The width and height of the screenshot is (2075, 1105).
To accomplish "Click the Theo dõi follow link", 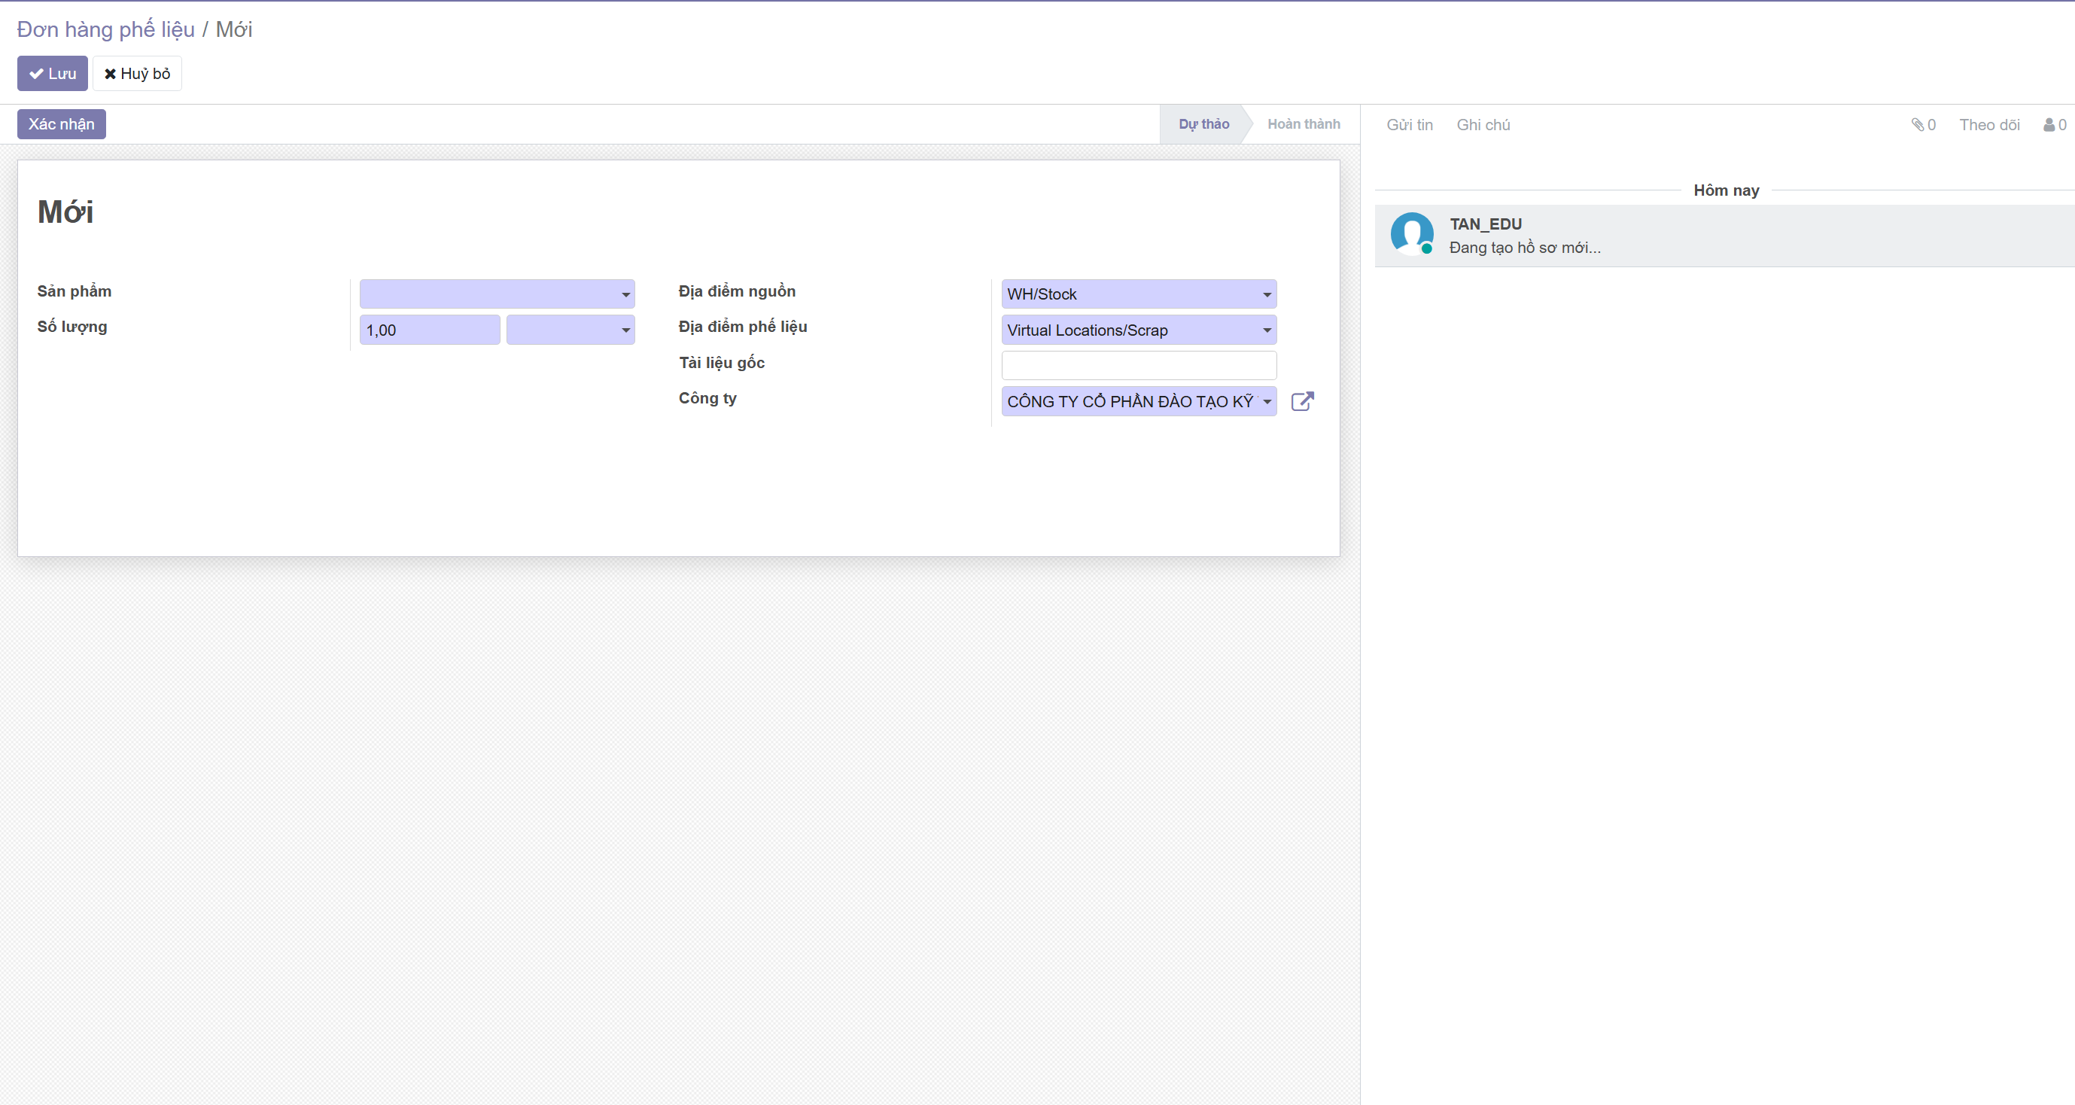I will click(x=1988, y=125).
